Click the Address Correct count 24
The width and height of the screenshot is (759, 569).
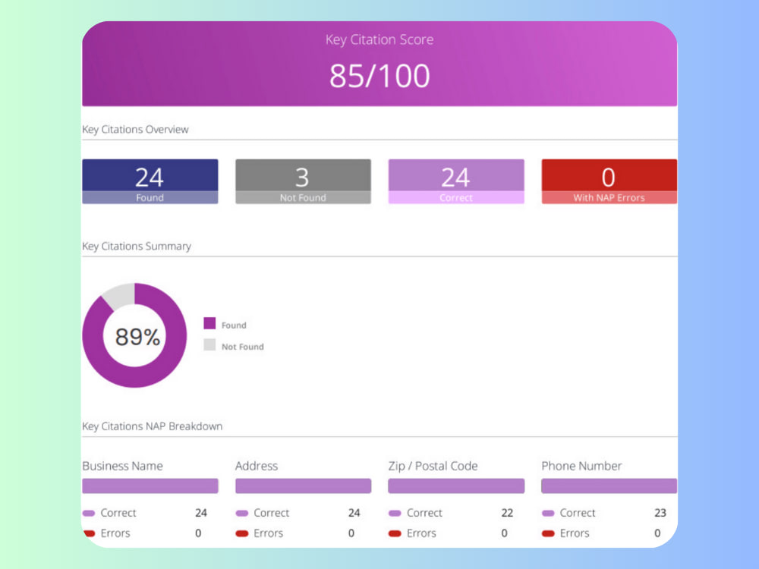pyautogui.click(x=354, y=513)
